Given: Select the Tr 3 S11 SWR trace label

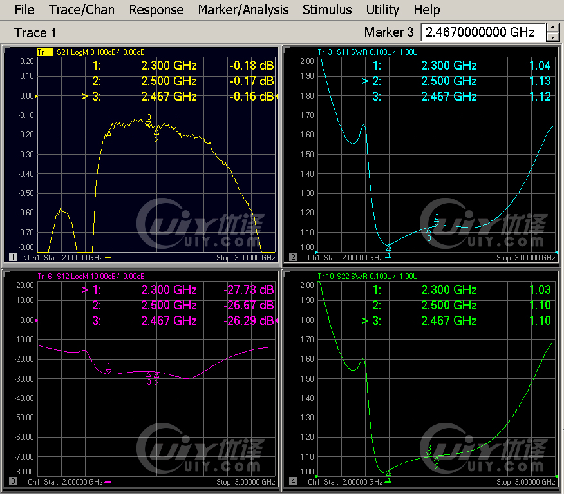Looking at the screenshot, I should coord(368,52).
